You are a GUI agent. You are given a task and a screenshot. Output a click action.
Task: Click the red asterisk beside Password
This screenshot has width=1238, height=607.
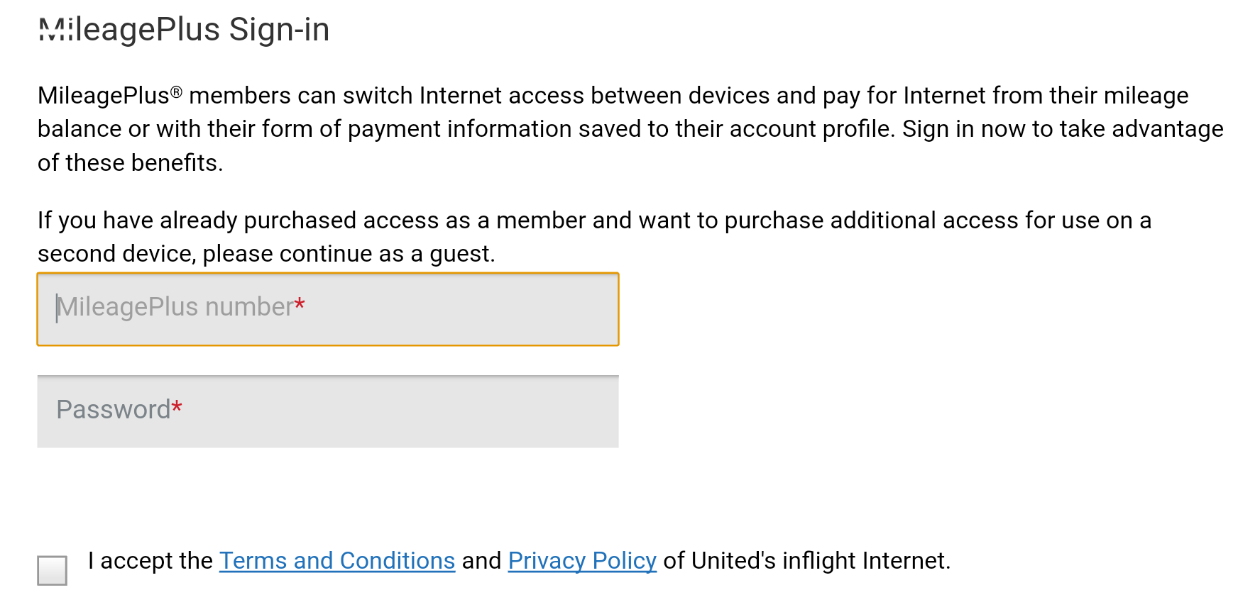point(177,408)
